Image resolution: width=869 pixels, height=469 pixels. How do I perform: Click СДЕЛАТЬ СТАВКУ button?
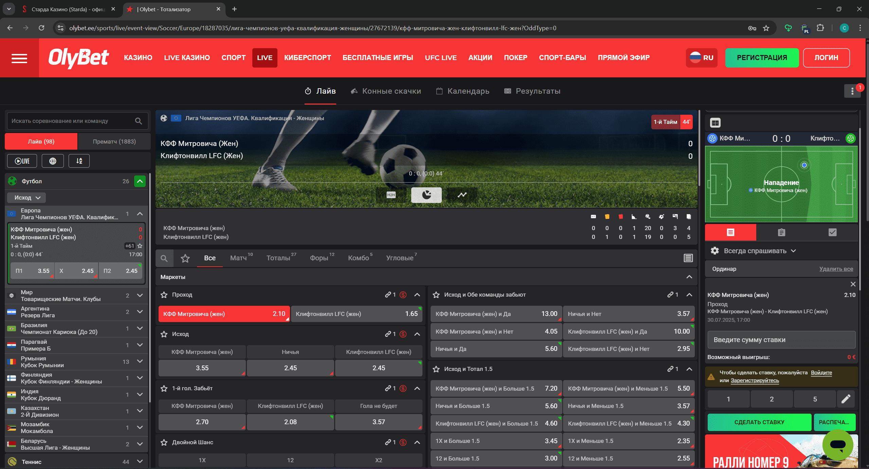(759, 422)
